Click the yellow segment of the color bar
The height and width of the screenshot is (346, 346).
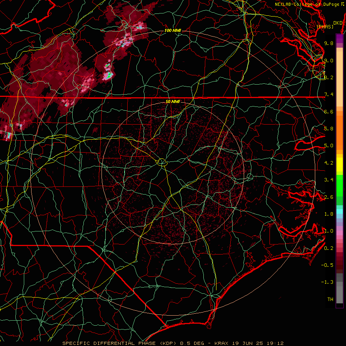click(339, 165)
